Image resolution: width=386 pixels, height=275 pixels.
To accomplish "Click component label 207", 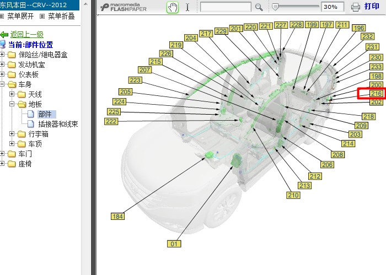I will coord(144,70).
